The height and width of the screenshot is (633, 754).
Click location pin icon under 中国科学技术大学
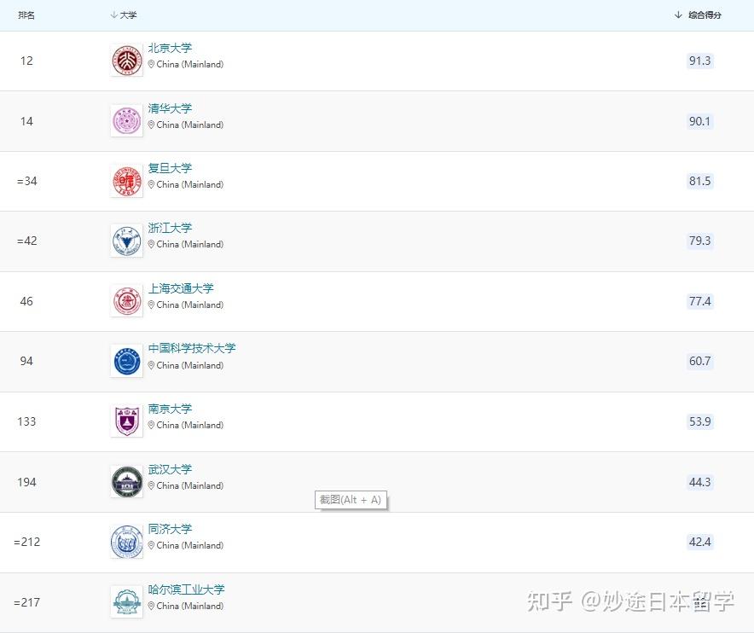pyautogui.click(x=151, y=365)
